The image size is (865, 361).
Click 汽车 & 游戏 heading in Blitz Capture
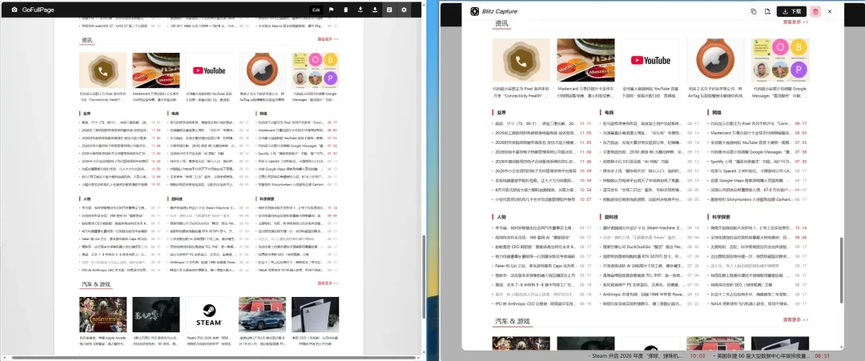click(513, 321)
